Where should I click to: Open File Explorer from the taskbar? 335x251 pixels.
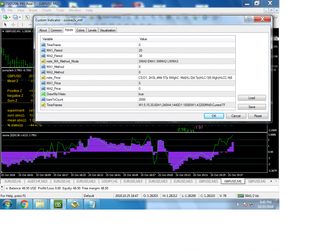point(40,204)
